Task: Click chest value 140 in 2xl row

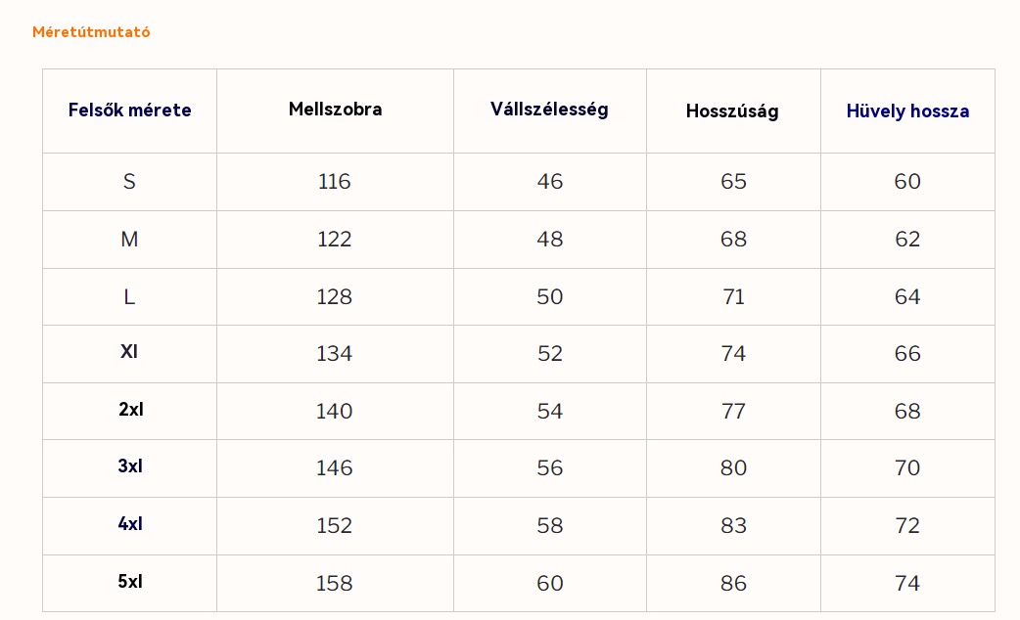Action: point(334,412)
